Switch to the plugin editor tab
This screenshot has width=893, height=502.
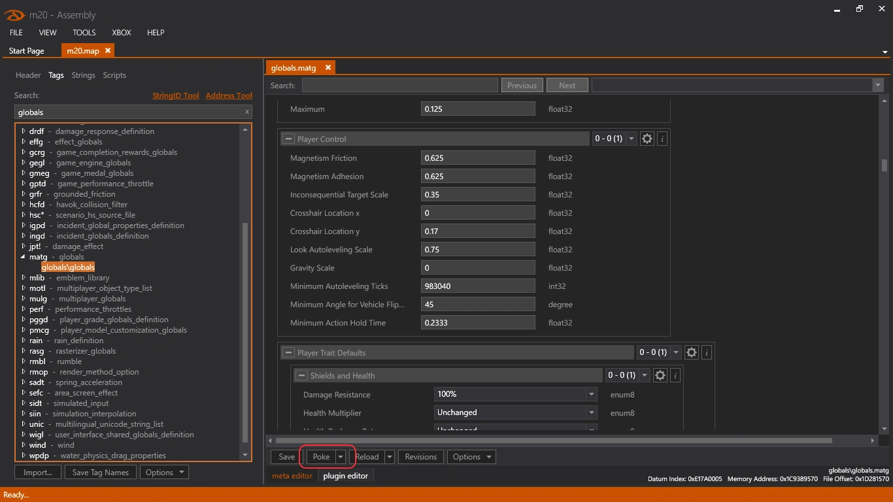(346, 477)
